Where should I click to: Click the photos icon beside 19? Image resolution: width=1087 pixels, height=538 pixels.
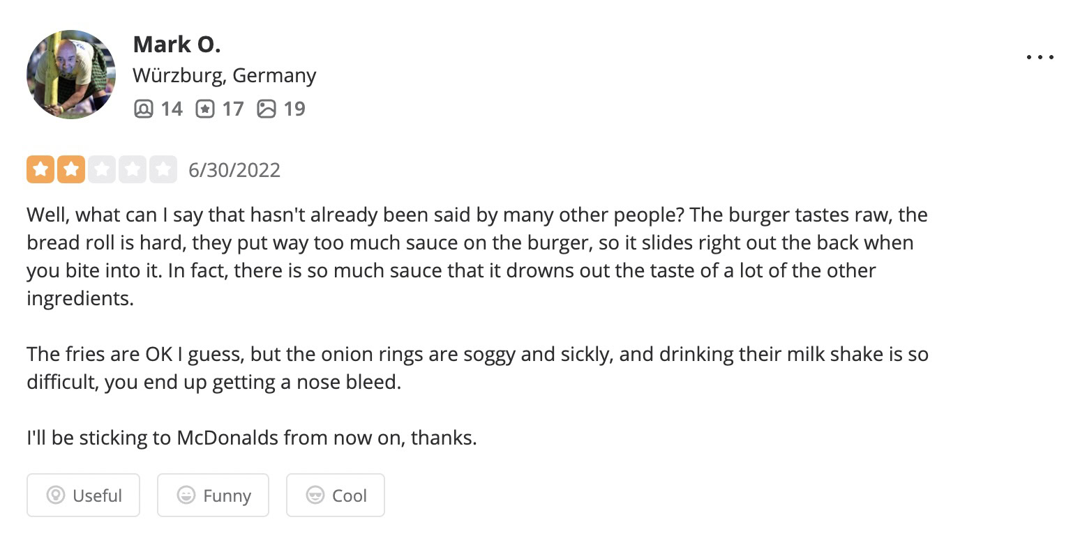pyautogui.click(x=267, y=109)
